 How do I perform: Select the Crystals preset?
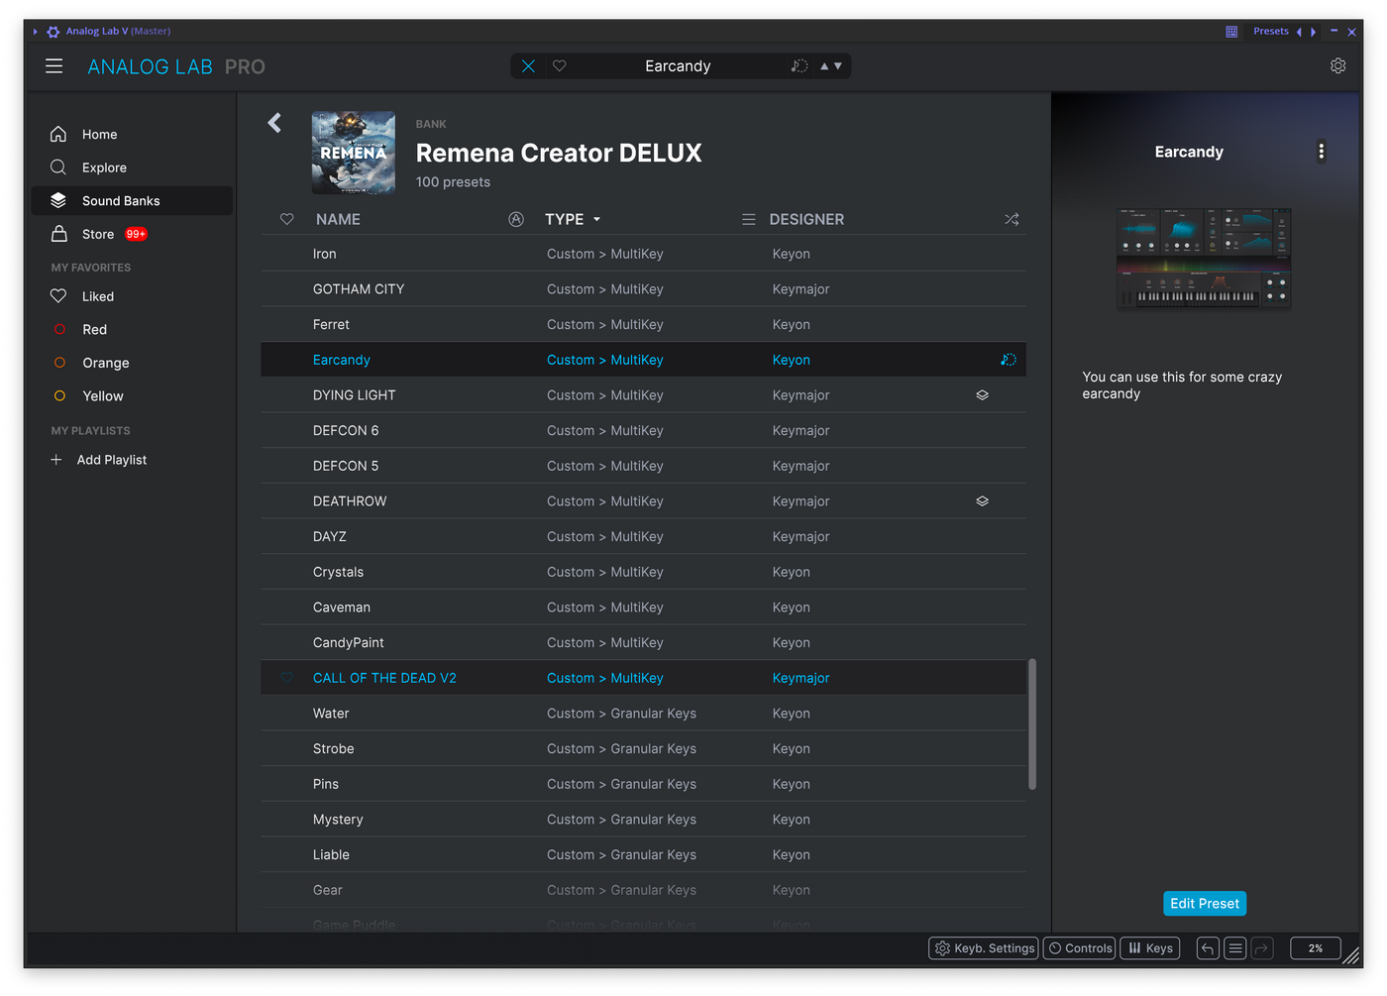pyautogui.click(x=644, y=572)
